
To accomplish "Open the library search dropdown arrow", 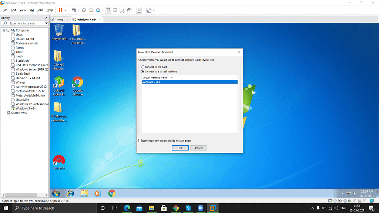I will pos(46,23).
